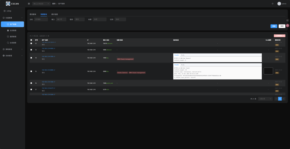Focus the 主机 IP/域名 input field
The image size is (290, 149).
[x=41, y=19]
